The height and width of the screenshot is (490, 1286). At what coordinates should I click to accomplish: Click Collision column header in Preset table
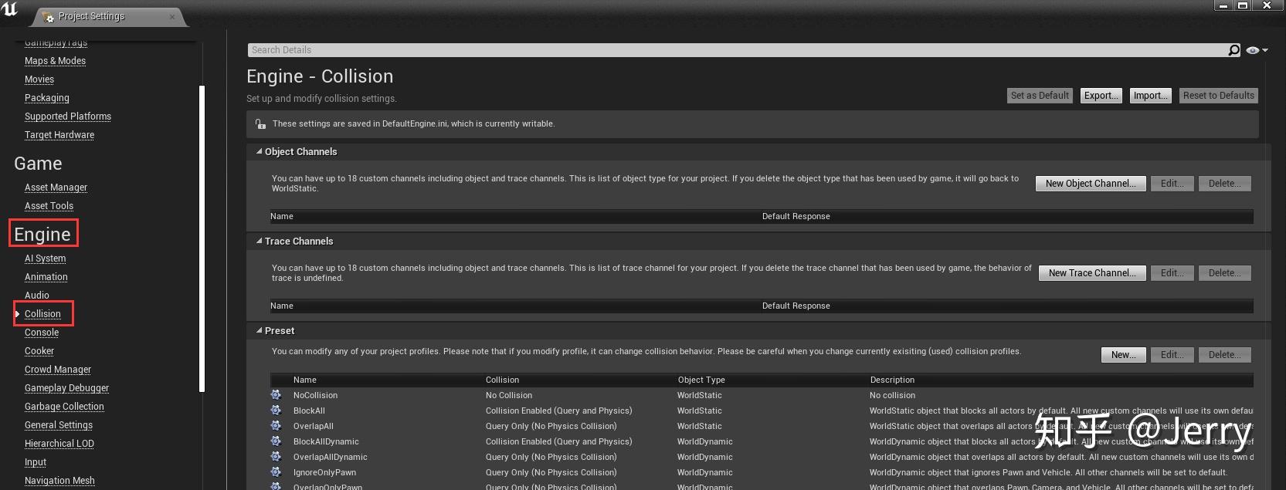tap(502, 380)
